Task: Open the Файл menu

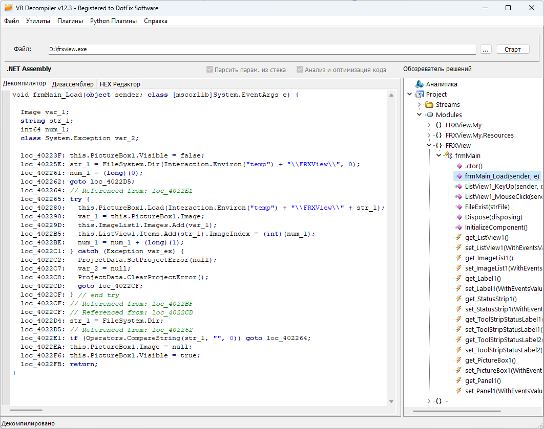Action: [11, 21]
